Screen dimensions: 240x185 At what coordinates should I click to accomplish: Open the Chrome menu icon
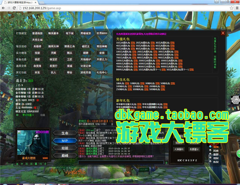coord(237,8)
